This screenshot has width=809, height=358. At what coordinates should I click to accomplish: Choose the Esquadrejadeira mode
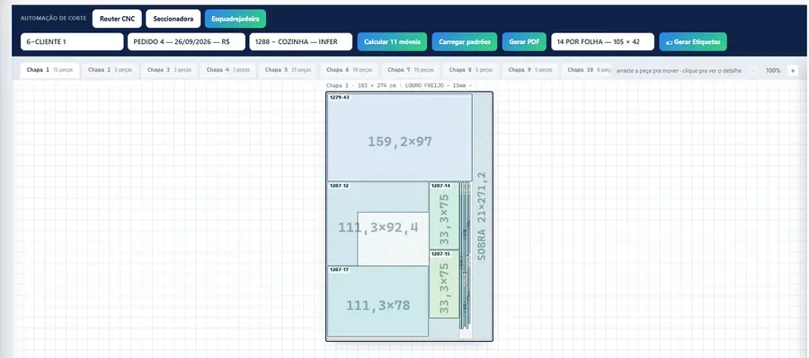point(236,19)
